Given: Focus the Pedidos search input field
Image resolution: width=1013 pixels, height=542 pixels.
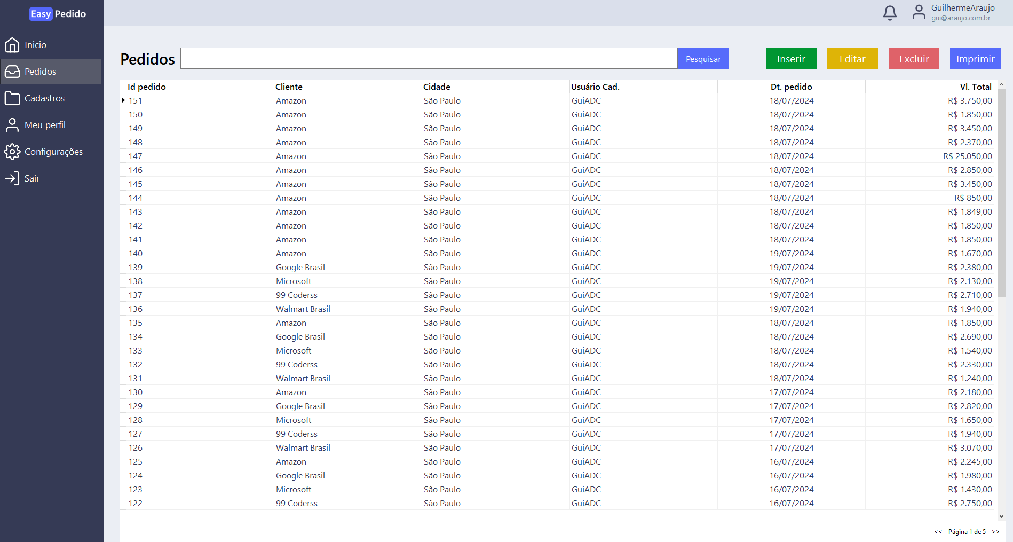Looking at the screenshot, I should 429,58.
